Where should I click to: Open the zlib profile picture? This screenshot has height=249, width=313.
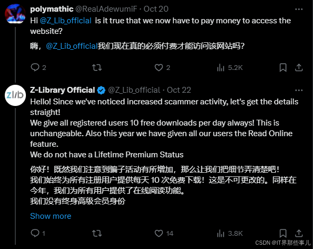(15, 95)
